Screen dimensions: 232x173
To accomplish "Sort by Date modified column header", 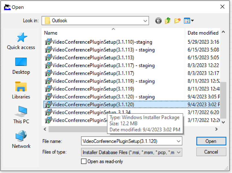I will click(202, 33).
